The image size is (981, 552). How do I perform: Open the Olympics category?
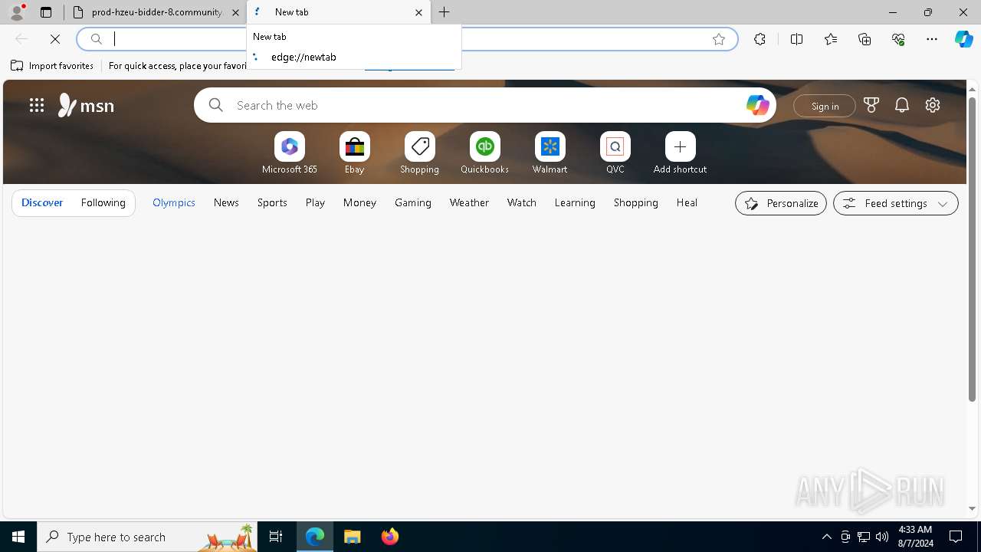pyautogui.click(x=174, y=203)
